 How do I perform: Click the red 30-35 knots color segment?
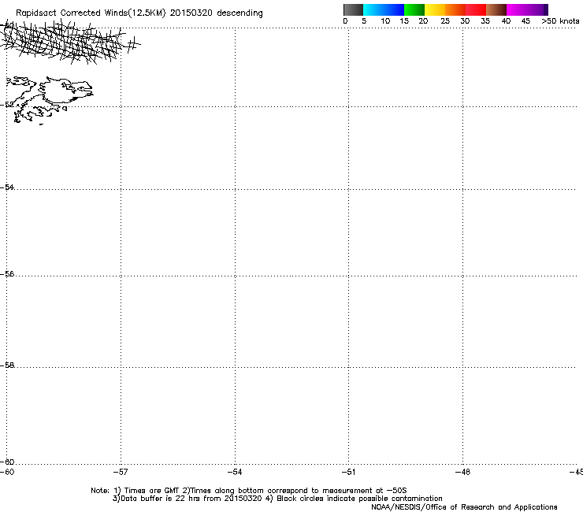point(476,9)
